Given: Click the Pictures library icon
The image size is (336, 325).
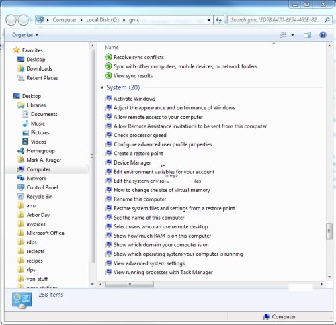Looking at the screenshot, I should pyautogui.click(x=25, y=132).
